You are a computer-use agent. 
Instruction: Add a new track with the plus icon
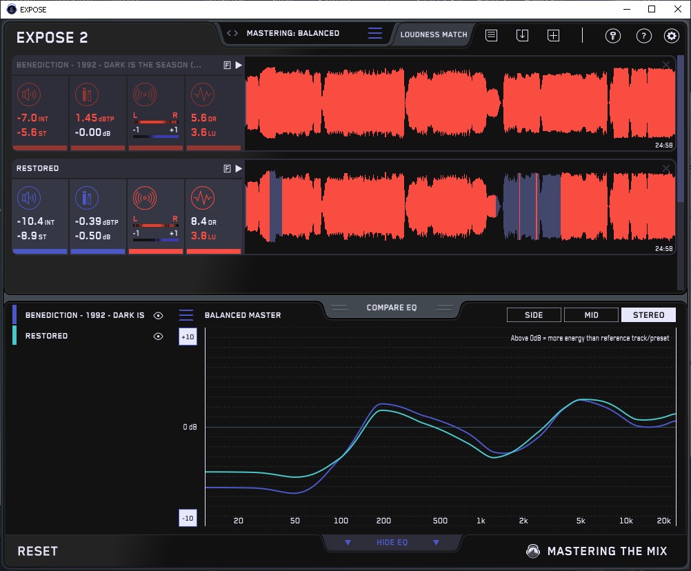pos(553,36)
